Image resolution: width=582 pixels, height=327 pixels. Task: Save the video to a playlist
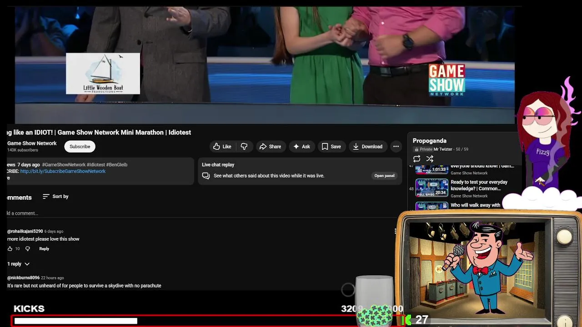point(331,147)
